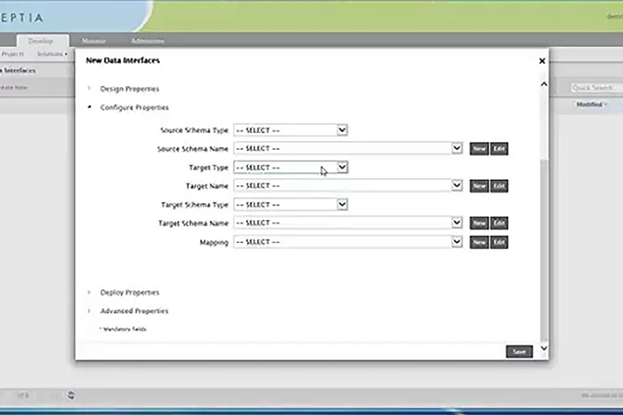Click Edit button beside Target Name

pyautogui.click(x=499, y=186)
